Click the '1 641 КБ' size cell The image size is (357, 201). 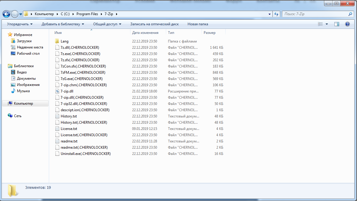[216, 48]
